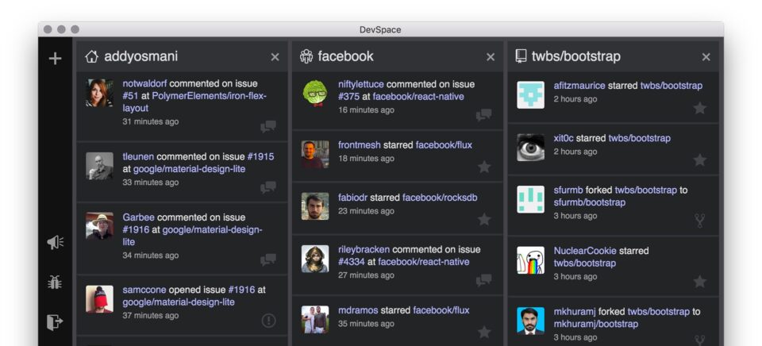Image resolution: width=762 pixels, height=346 pixels.
Task: Click "16 minutes ago" timestamp
Action: pos(367,110)
